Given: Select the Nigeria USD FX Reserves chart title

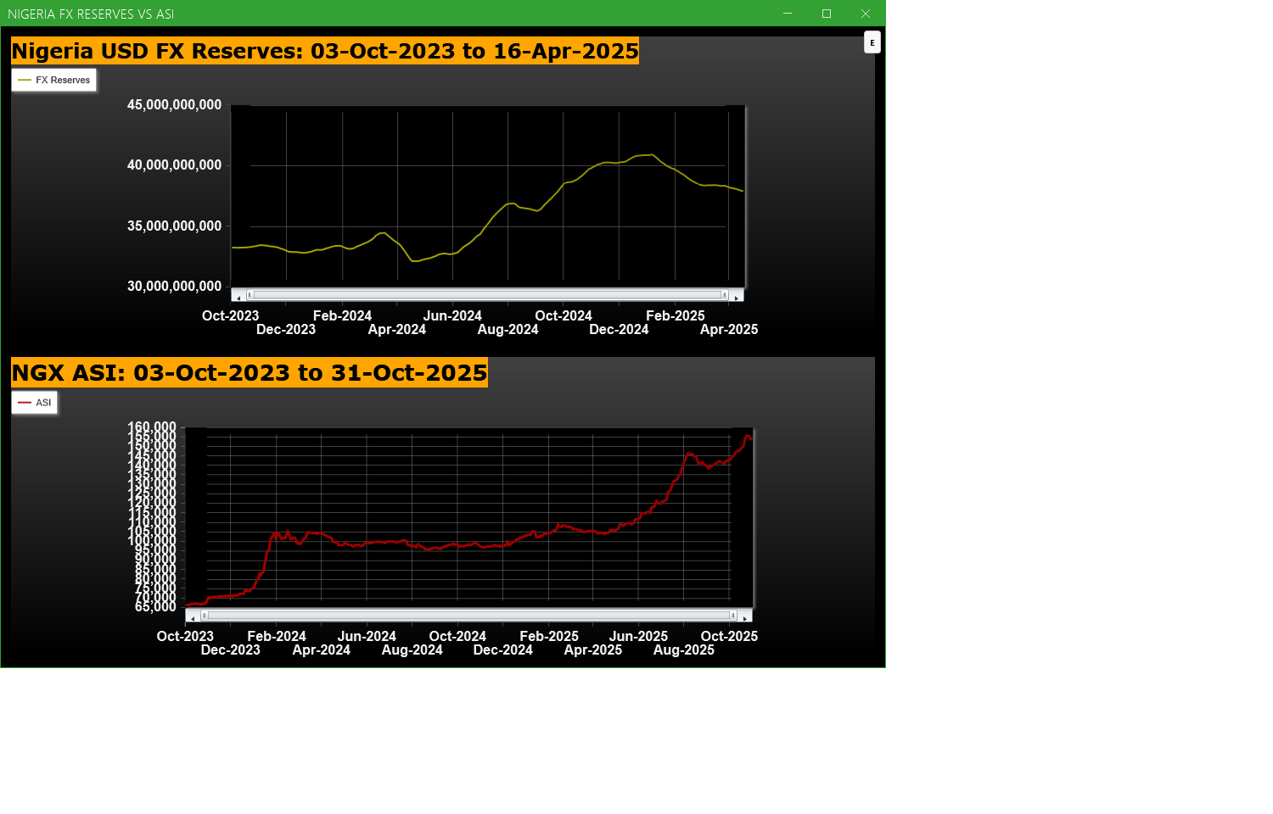Looking at the screenshot, I should tap(324, 51).
